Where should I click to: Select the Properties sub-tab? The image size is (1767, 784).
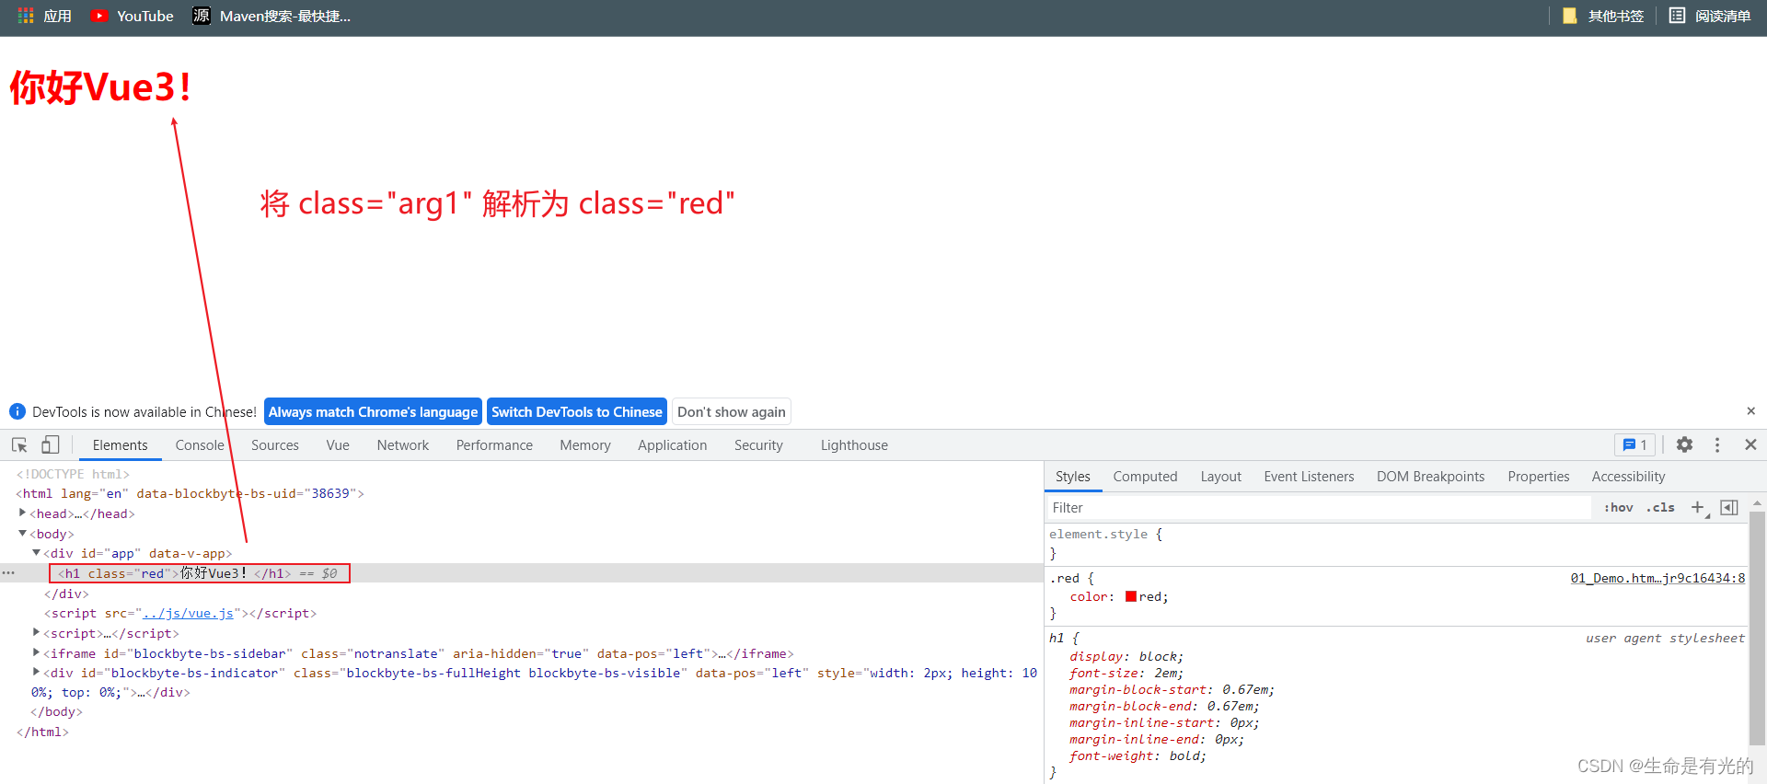(x=1538, y=476)
